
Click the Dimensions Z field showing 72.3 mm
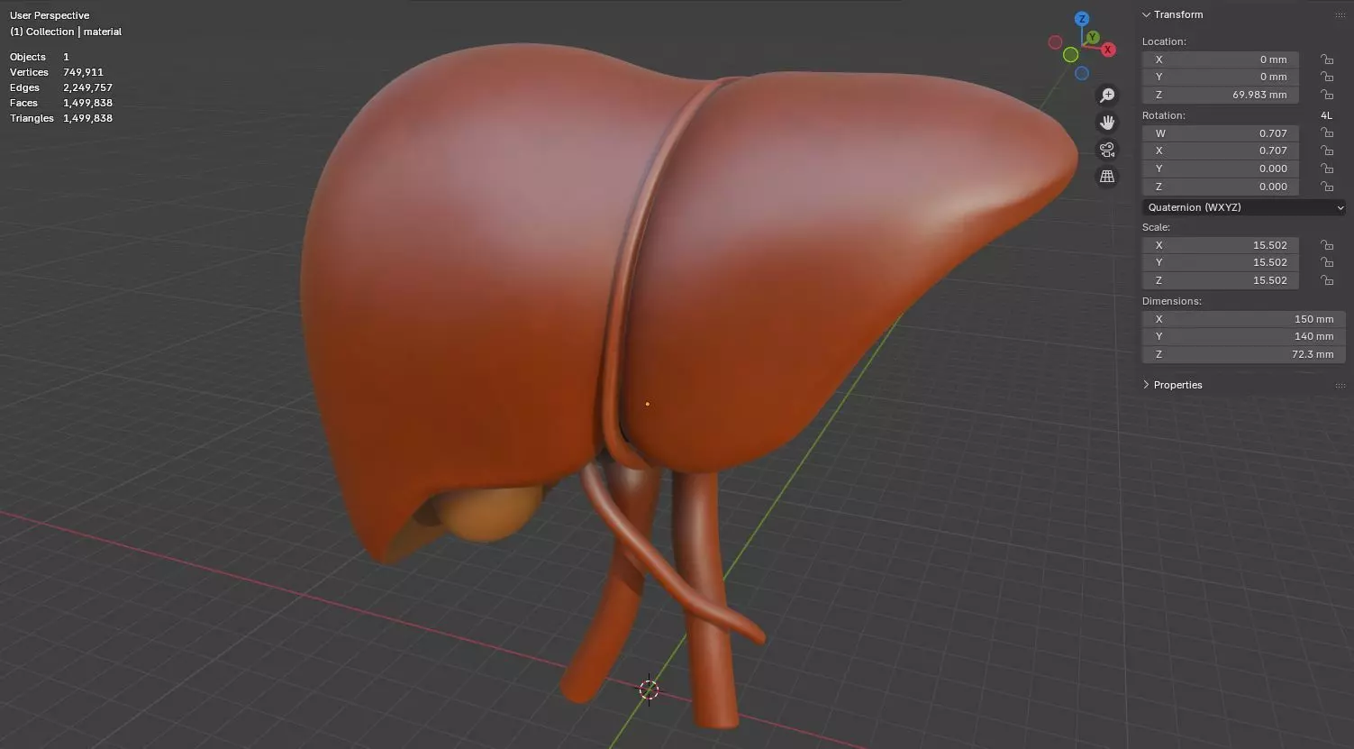1244,354
